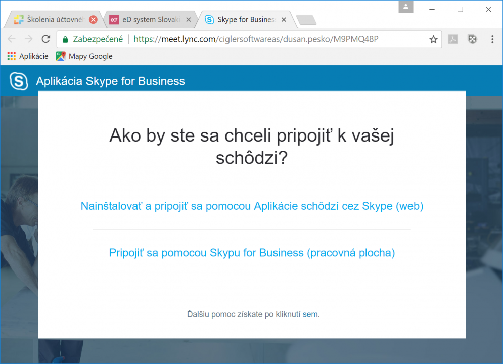The width and height of the screenshot is (503, 364).
Task: Bookmark this page with the star icon
Action: (433, 39)
